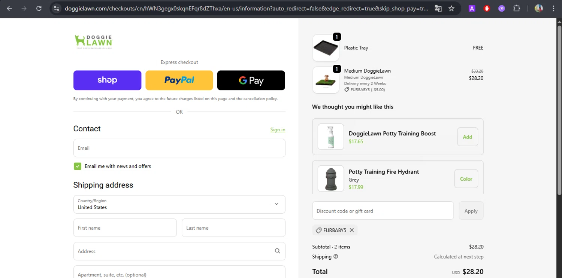Image resolution: width=562 pixels, height=278 pixels.
Task: Click 'Delivery every 2 Weeks' text
Action: (x=365, y=83)
